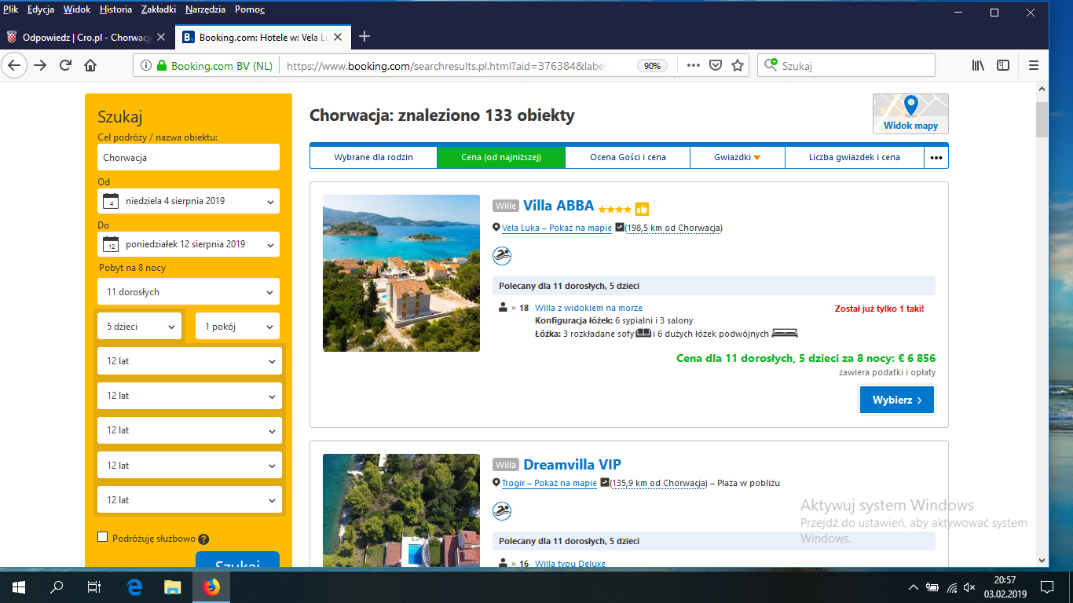The height and width of the screenshot is (603, 1073).
Task: Open Firefox library icon in toolbar
Action: (978, 66)
